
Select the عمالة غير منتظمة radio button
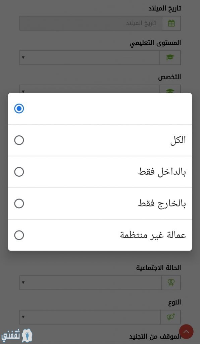(19, 235)
